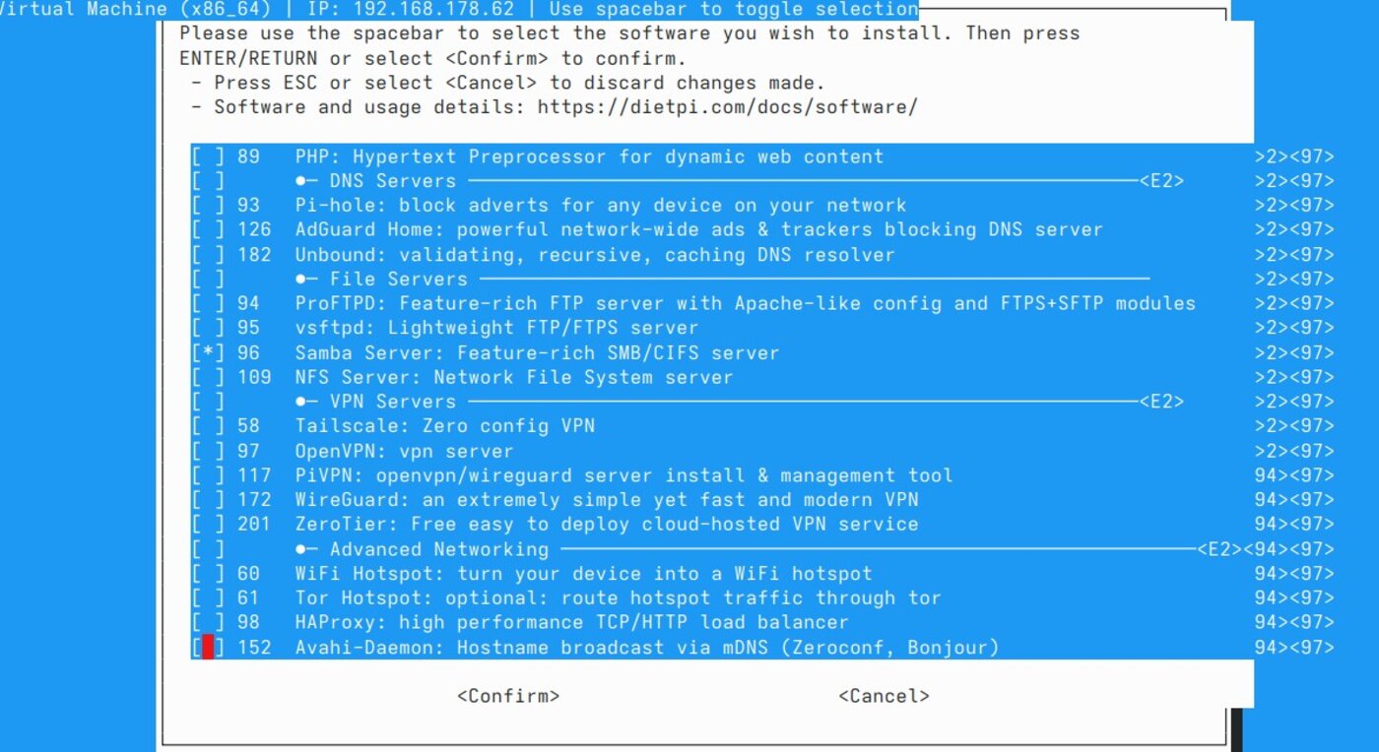The height and width of the screenshot is (752, 1379).
Task: Toggle the NFS Server checkbox
Action: (208, 377)
